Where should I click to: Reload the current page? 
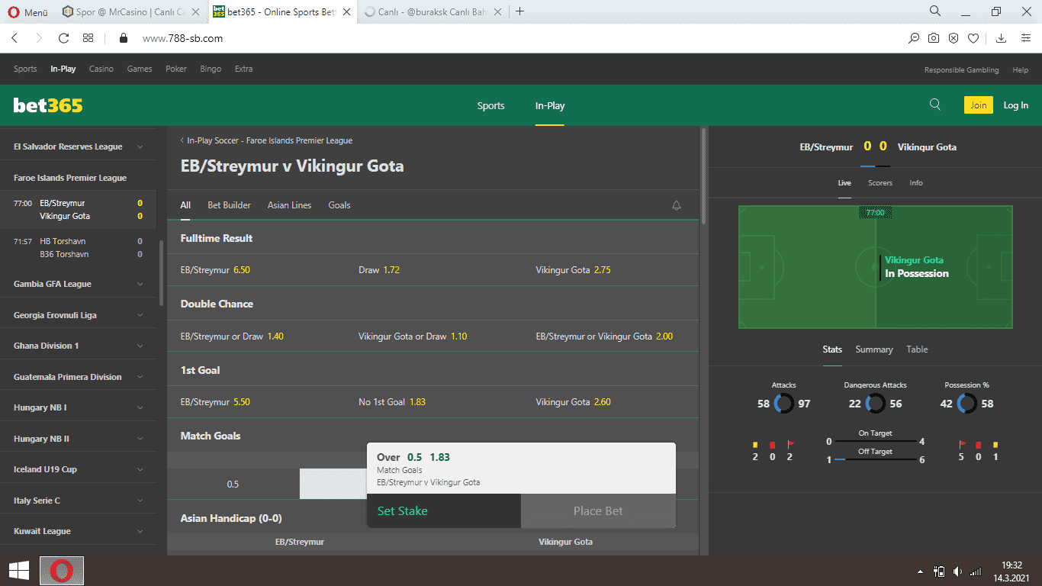[x=63, y=38]
